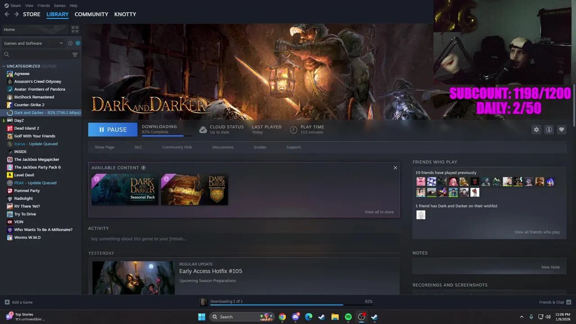The width and height of the screenshot is (576, 324).
Task: Open the Legendary Status DLC thumbnail
Action: tap(194, 189)
